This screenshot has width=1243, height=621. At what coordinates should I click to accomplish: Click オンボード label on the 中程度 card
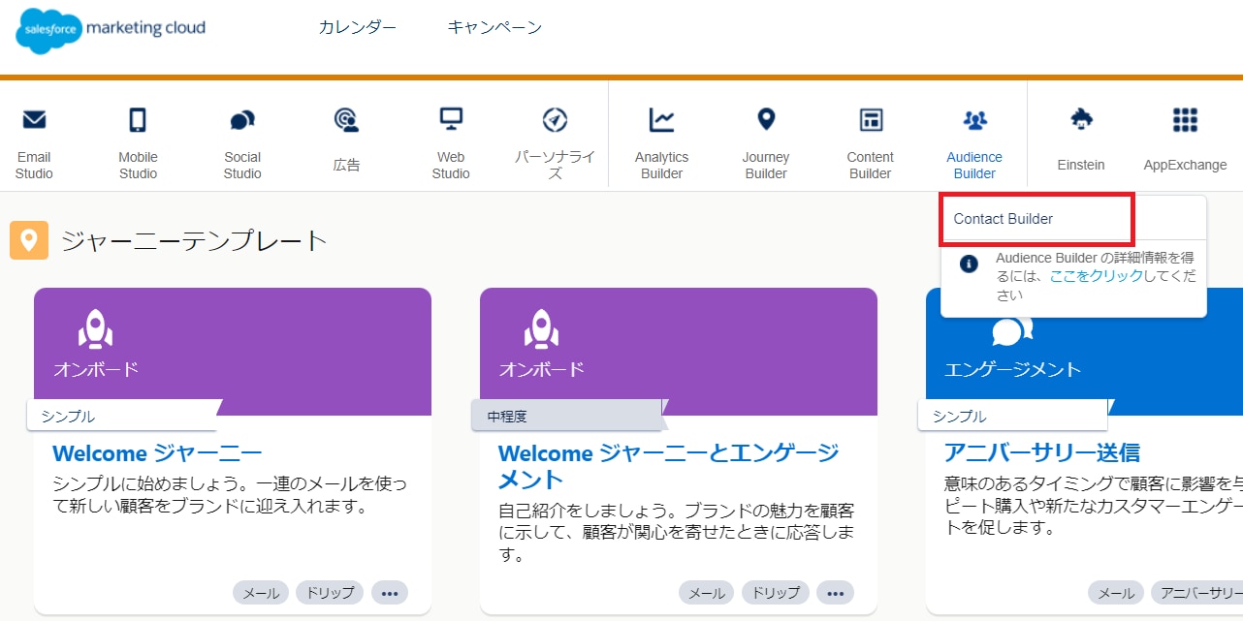coord(542,369)
